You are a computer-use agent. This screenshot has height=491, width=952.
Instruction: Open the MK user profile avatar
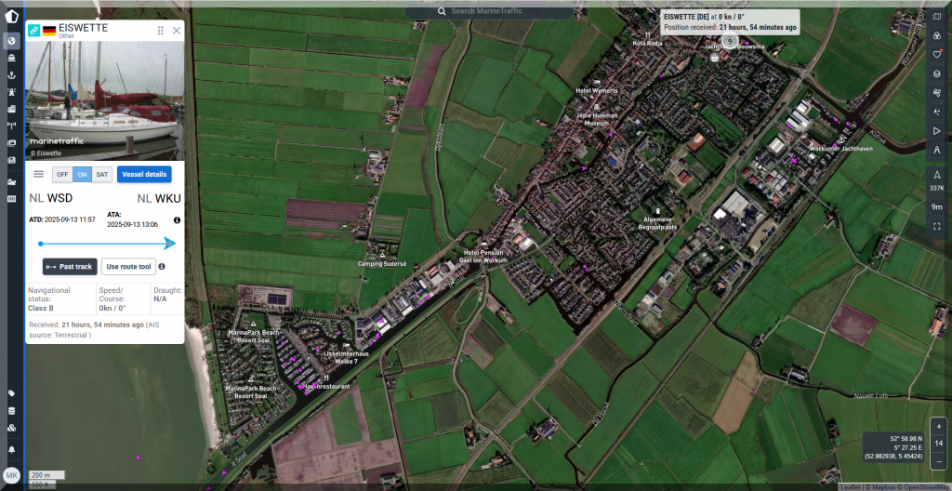tap(11, 474)
